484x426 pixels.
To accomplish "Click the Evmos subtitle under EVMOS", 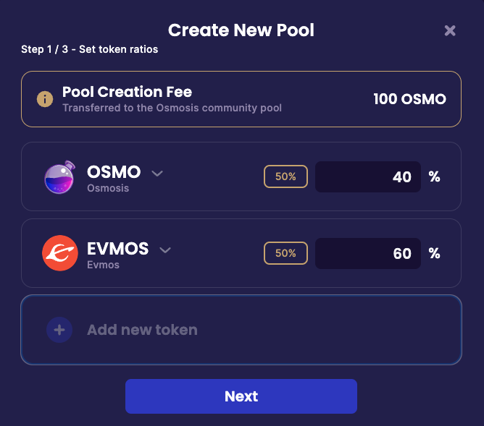I will [104, 265].
